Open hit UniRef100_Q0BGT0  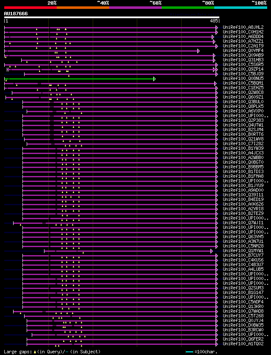243,162
